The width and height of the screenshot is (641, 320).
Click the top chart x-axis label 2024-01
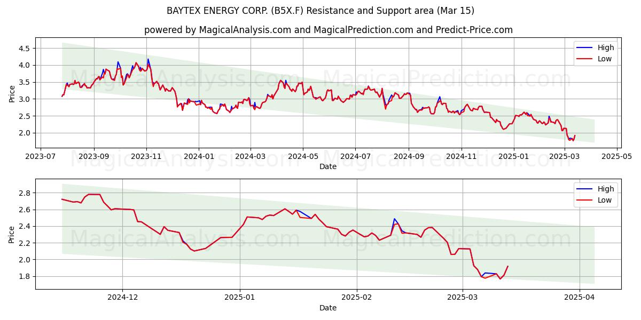click(x=199, y=157)
